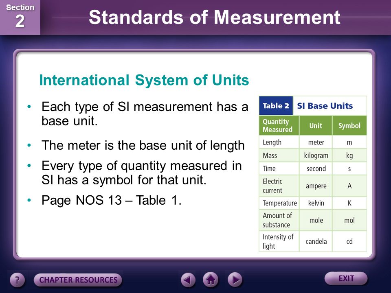Click the 'kilogram' unit cell
Image resolution: width=391 pixels, height=293 pixels.
(316, 155)
